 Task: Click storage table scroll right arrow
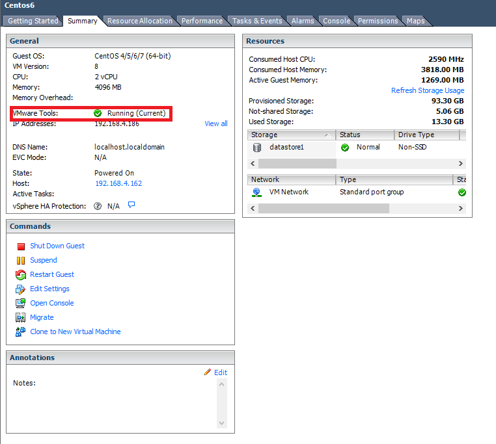[461, 163]
